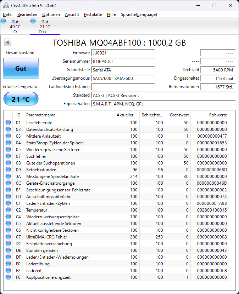
Task: Click the Betriebsstunden status indicator icon
Action: pos(8,169)
